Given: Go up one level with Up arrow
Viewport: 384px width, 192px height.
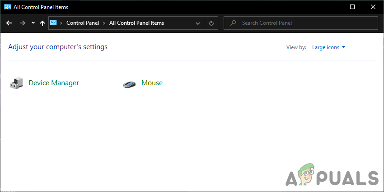Looking at the screenshot, I should click(x=42, y=23).
